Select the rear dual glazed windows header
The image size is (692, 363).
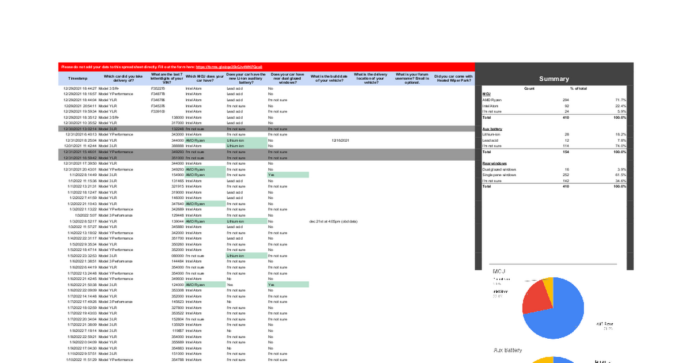[x=288, y=78]
